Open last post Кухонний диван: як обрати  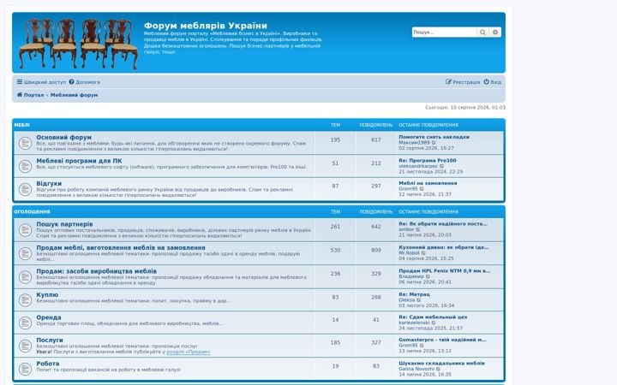[x=444, y=247]
